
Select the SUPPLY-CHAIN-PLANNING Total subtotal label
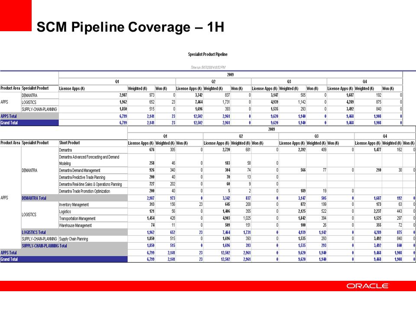point(44,246)
